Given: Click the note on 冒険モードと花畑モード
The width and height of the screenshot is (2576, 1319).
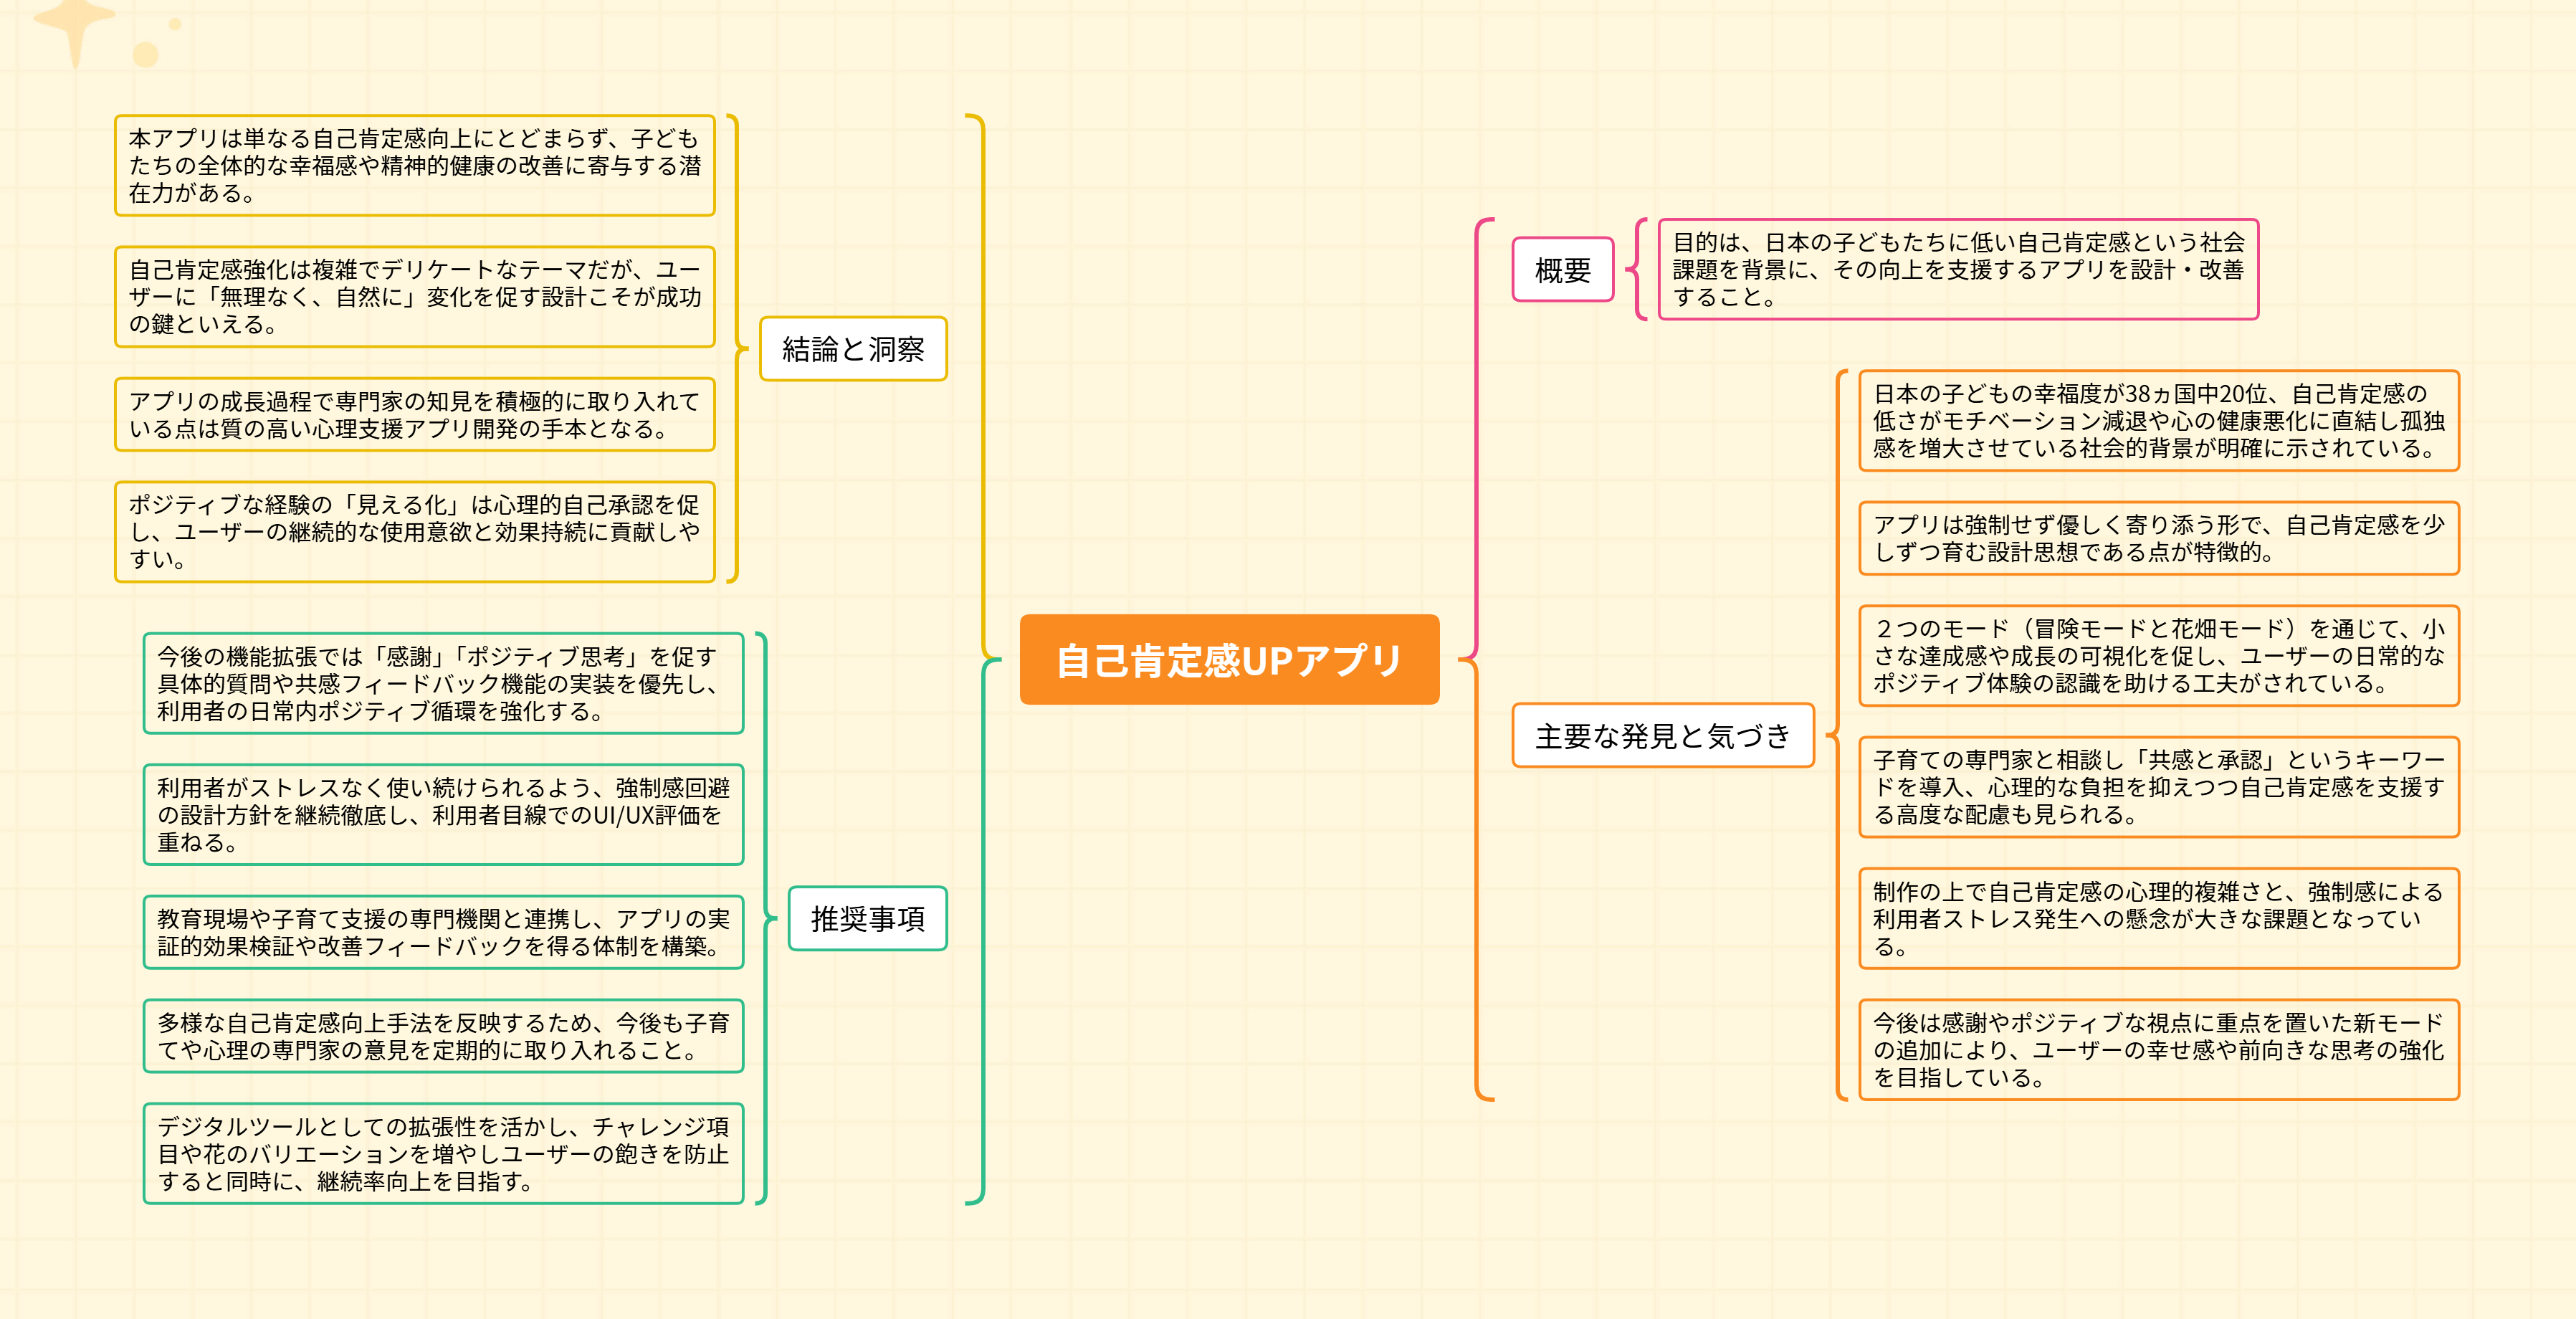Looking at the screenshot, I should coord(2158,655).
